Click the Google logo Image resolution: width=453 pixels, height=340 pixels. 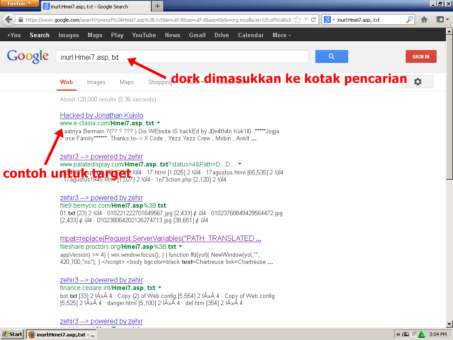pyautogui.click(x=27, y=57)
